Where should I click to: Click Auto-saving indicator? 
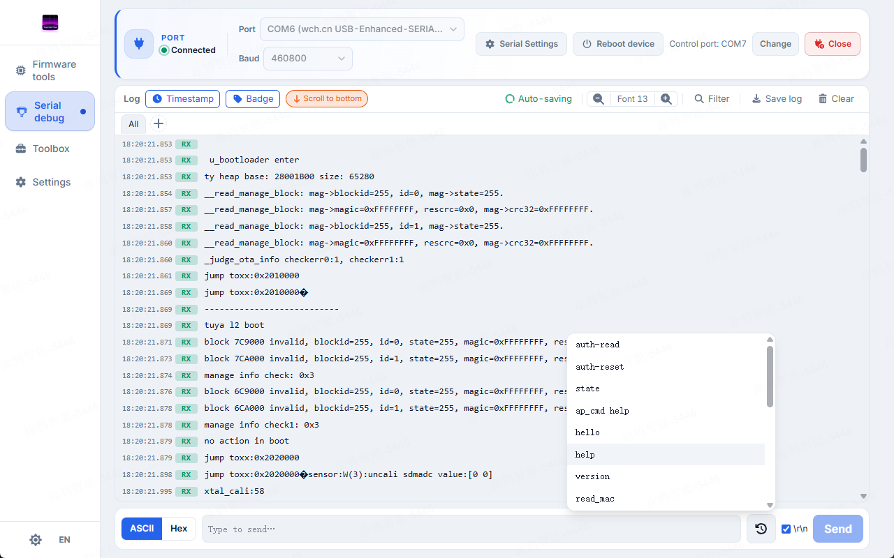click(x=538, y=99)
